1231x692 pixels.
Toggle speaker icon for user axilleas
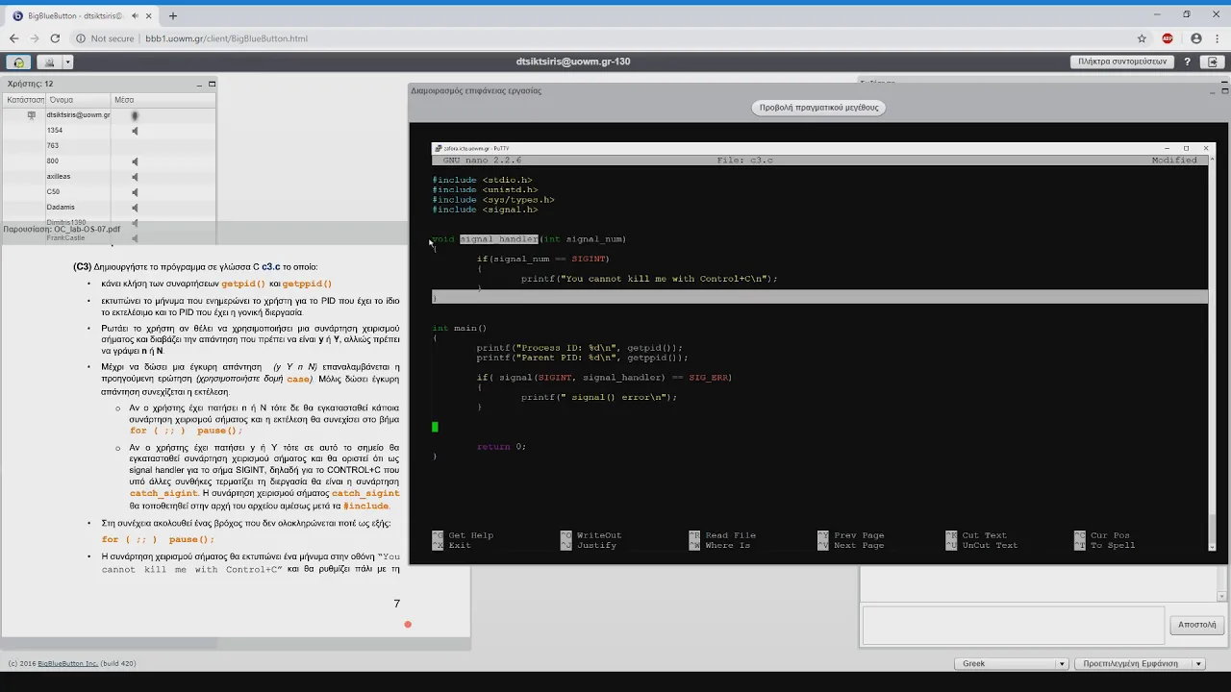tap(135, 177)
